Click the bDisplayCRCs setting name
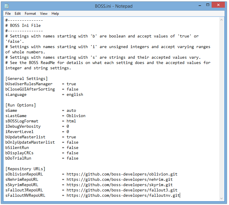Image resolution: width=229 pixels, height=205 pixels. (x=19, y=153)
